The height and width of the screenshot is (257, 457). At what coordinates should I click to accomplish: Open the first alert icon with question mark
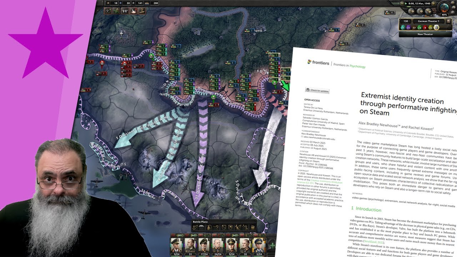(x=108, y=11)
